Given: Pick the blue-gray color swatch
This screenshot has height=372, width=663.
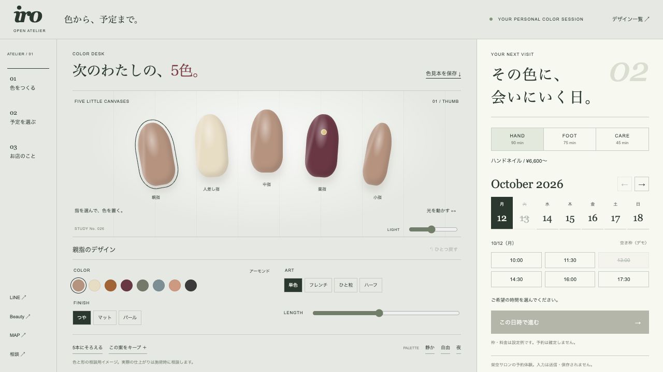Looking at the screenshot, I should [x=158, y=285].
